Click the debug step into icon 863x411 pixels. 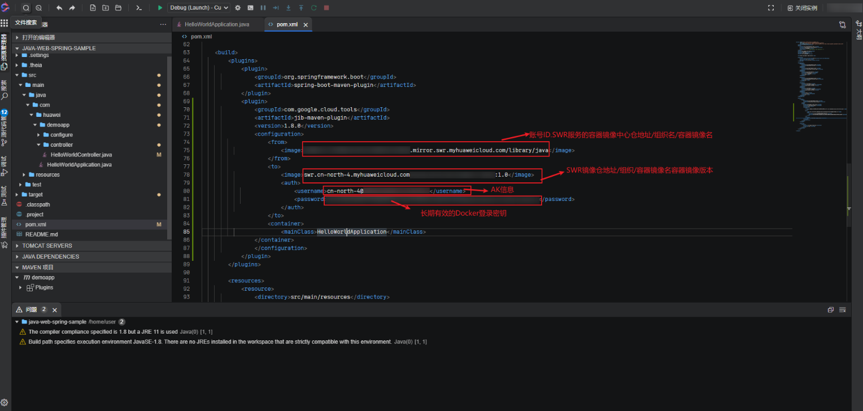point(289,8)
